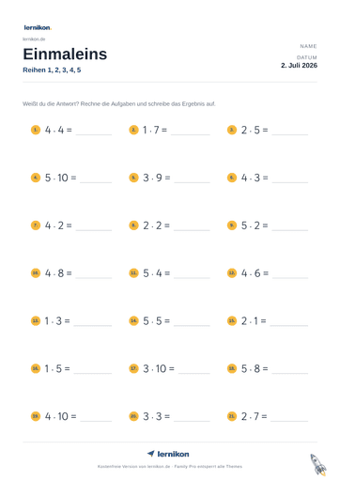Screen dimensions: 340x481
Task: Click the Kostenfreie Version footer text
Action: [170, 467]
